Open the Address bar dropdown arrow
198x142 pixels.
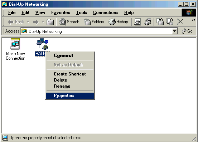pyautogui.click(x=174, y=31)
